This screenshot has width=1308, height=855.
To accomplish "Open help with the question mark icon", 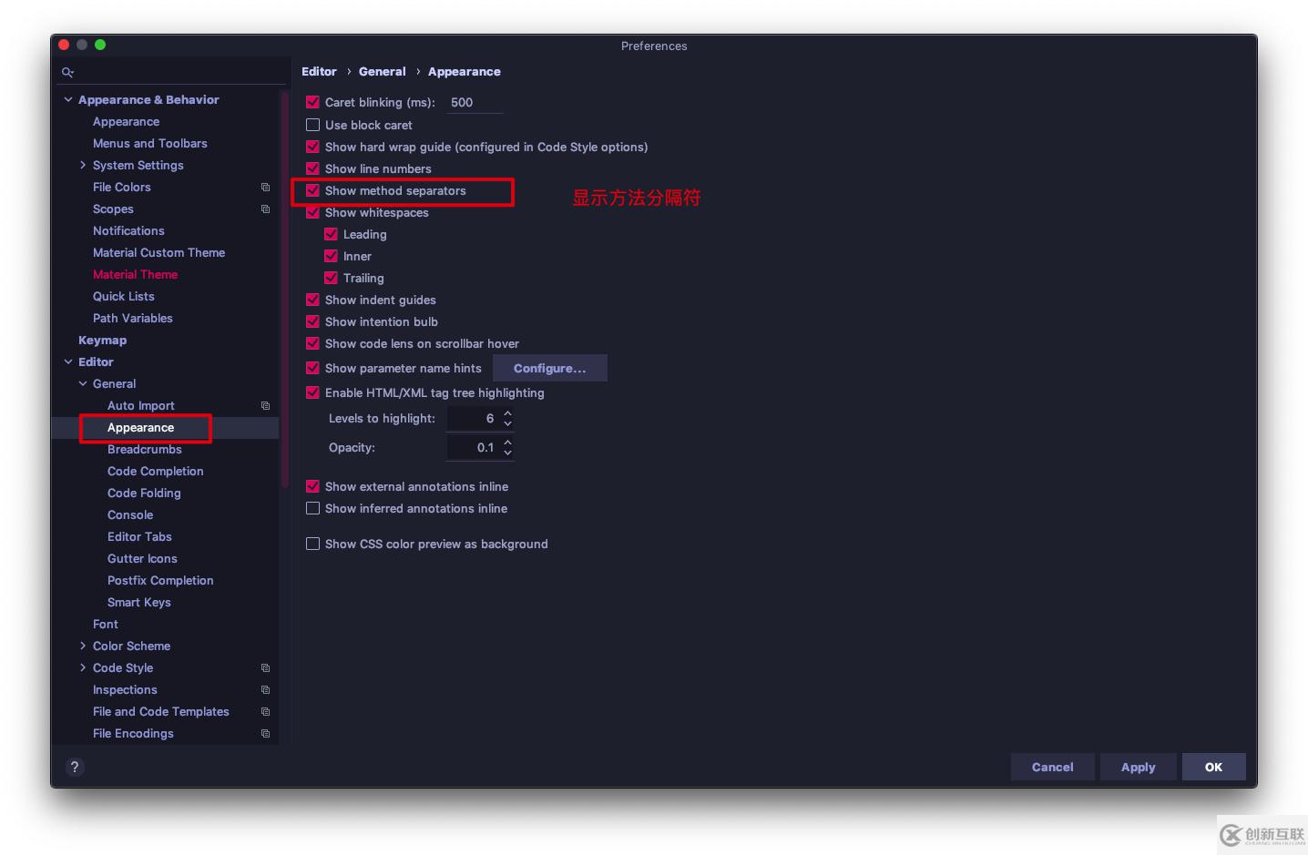I will [75, 767].
